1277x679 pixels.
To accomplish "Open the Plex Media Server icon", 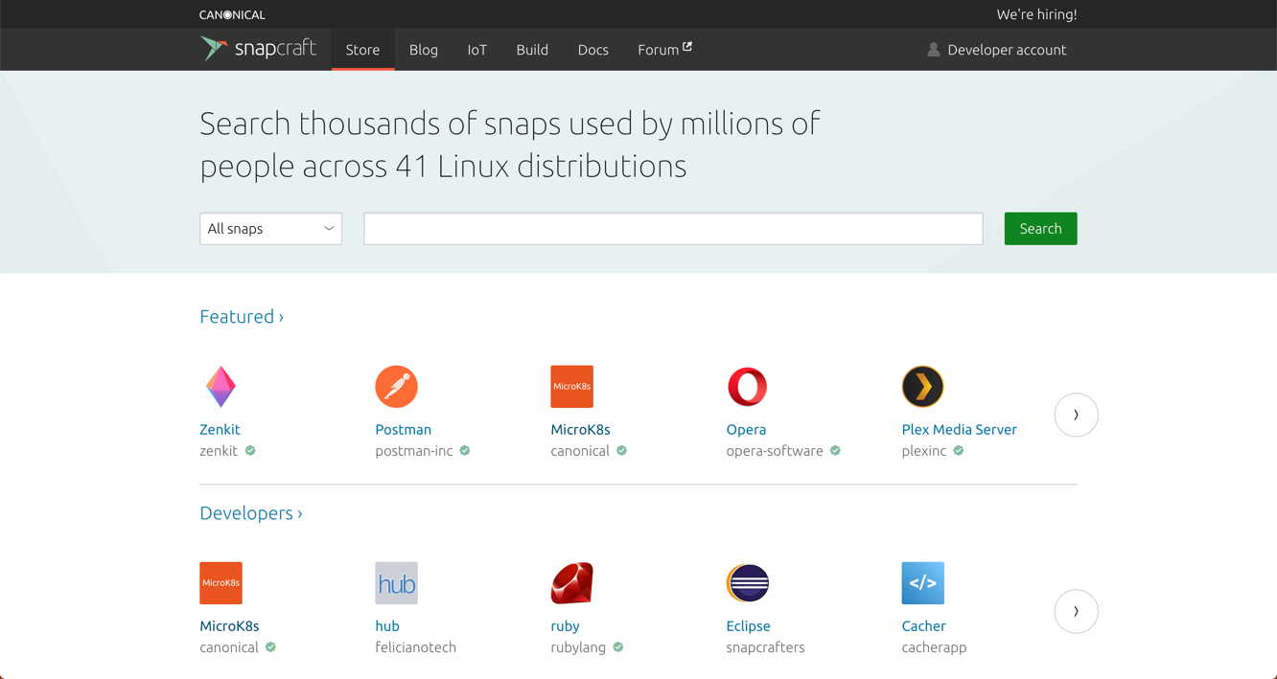I will coord(922,387).
